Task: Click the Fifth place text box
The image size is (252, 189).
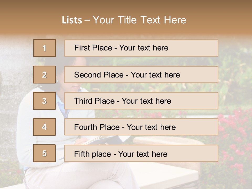Action: tap(141, 154)
